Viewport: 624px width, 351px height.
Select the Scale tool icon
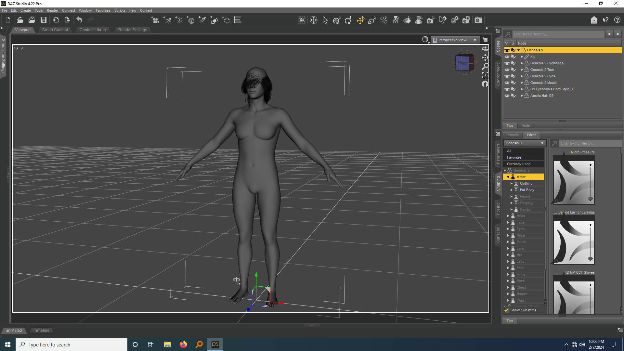click(372, 20)
